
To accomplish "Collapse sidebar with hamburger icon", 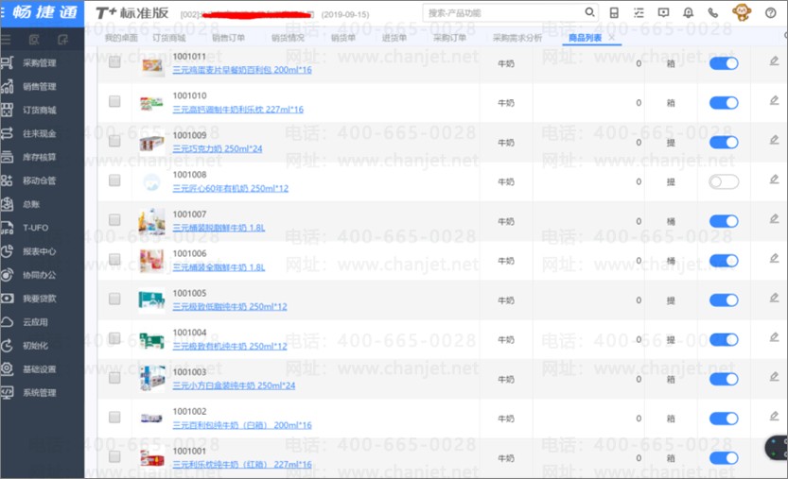I will (x=5, y=39).
